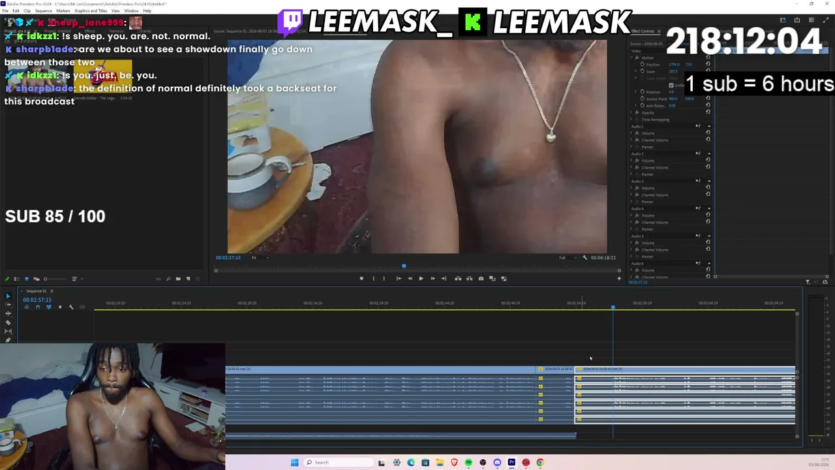This screenshot has width=835, height=470.
Task: Toggle Linked Selection in timeline
Action: 48,307
